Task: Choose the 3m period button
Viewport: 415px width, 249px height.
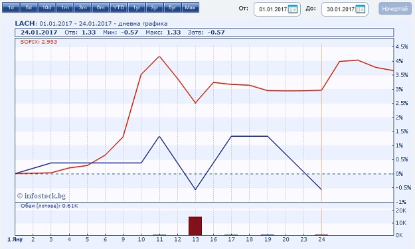Action: tap(82, 8)
